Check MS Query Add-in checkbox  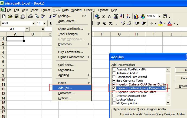[x=114, y=103]
